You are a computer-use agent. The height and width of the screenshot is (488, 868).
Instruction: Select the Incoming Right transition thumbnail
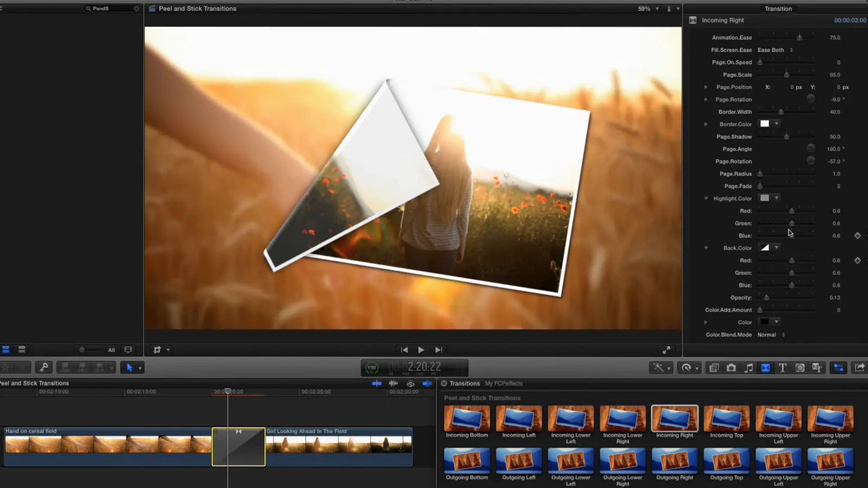pyautogui.click(x=675, y=419)
